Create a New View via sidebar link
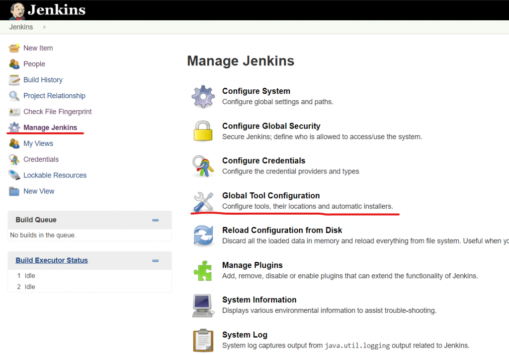509x355 pixels. (x=39, y=191)
